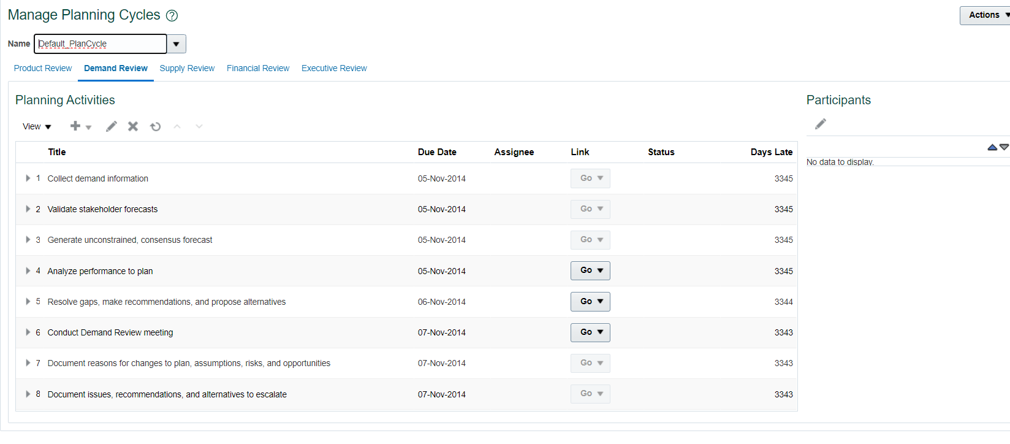This screenshot has height=444, width=1010.
Task: Click Go for Generate unconstrained consensus forecast
Action: coord(590,240)
